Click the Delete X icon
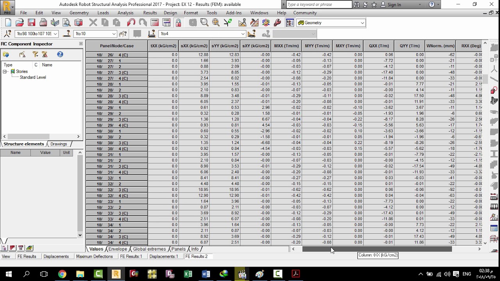The width and height of the screenshot is (500, 281). pyautogui.click(x=93, y=23)
